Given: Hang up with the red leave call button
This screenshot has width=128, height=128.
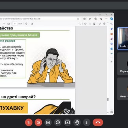Looking at the screenshot, I should (x=98, y=123).
